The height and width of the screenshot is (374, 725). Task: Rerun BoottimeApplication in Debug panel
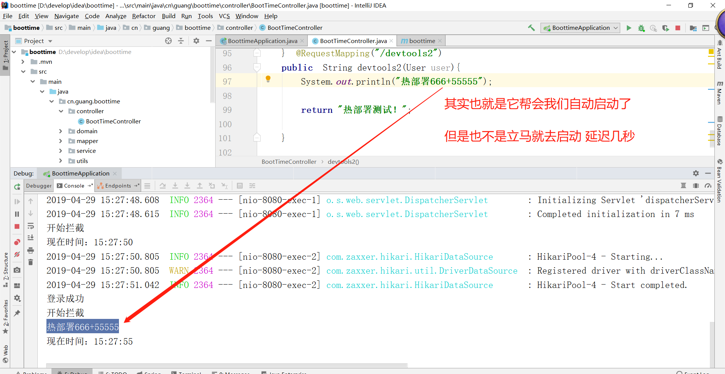(x=17, y=186)
